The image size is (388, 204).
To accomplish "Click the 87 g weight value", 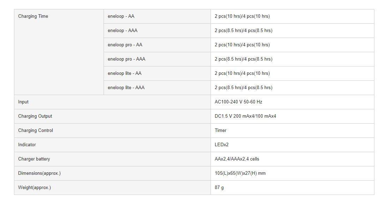I will coord(219,188).
